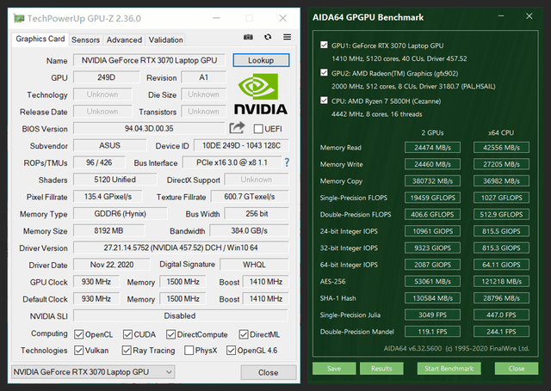This screenshot has width=551, height=391.
Task: Click Memory Write 27205 MB/s CPU result
Action: [501, 164]
